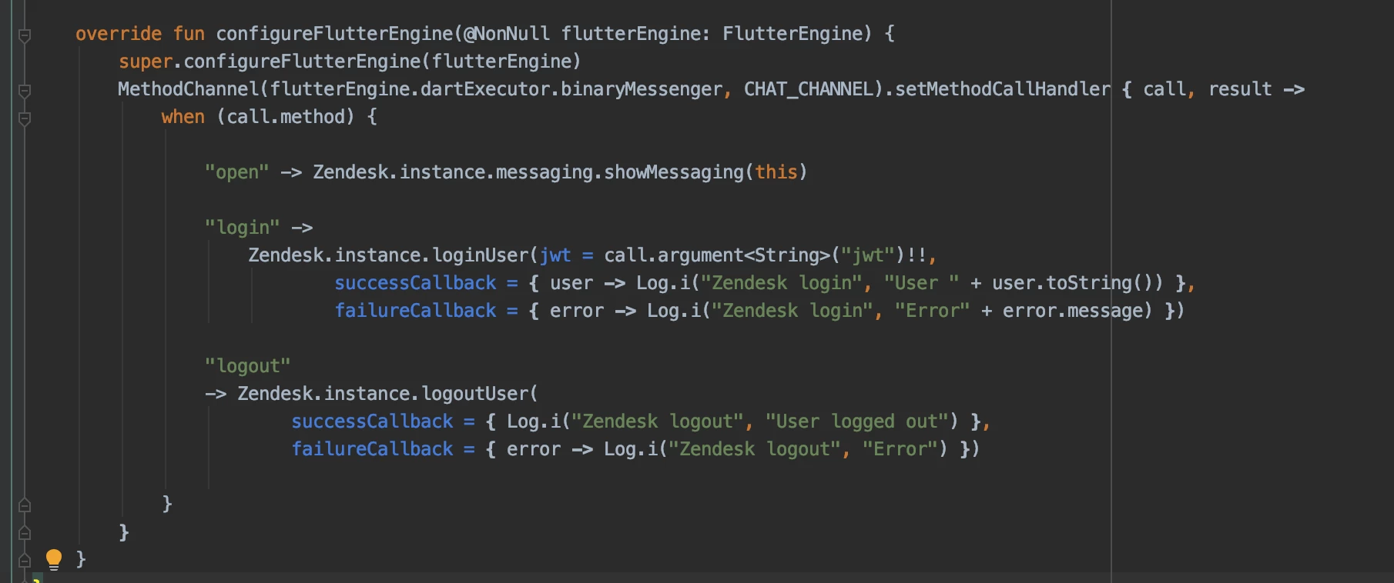Click failureCallback in the logoutUser call
1394x583 pixels.
pos(373,449)
